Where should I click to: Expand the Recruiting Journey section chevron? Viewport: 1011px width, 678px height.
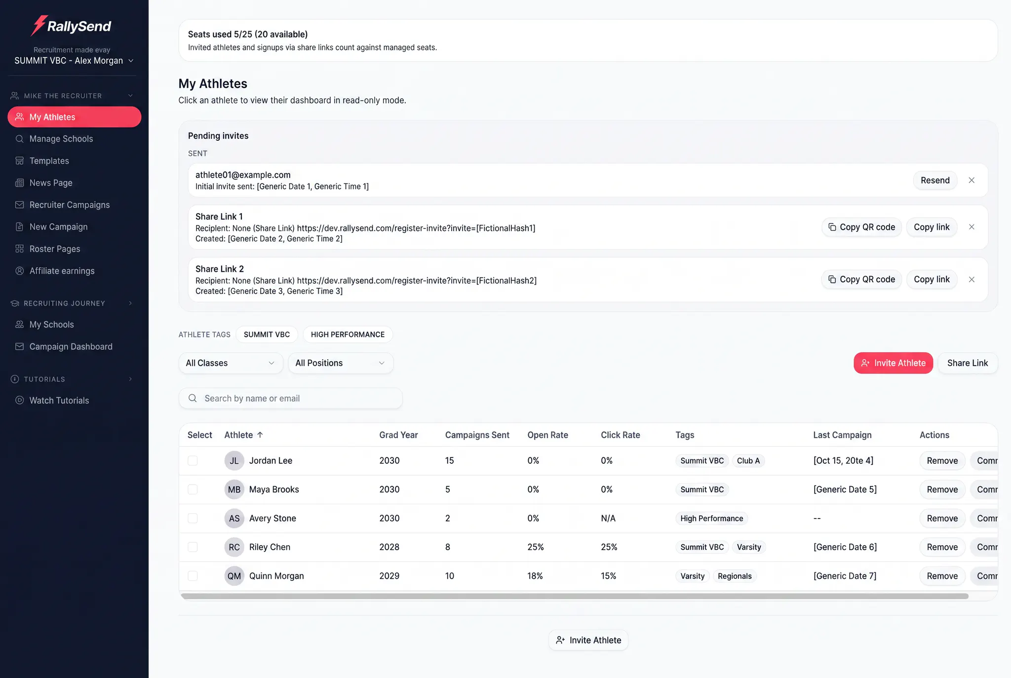pyautogui.click(x=130, y=303)
